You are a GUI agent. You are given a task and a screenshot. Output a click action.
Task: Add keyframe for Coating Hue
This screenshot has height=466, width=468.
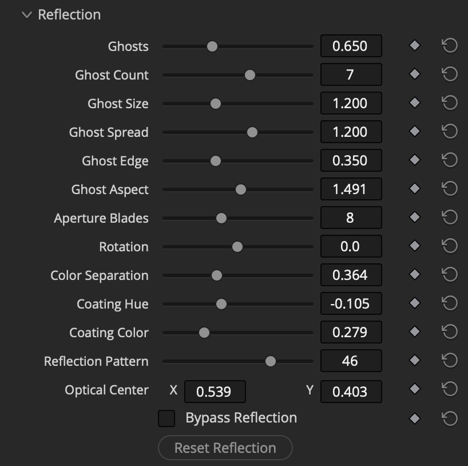click(x=415, y=303)
